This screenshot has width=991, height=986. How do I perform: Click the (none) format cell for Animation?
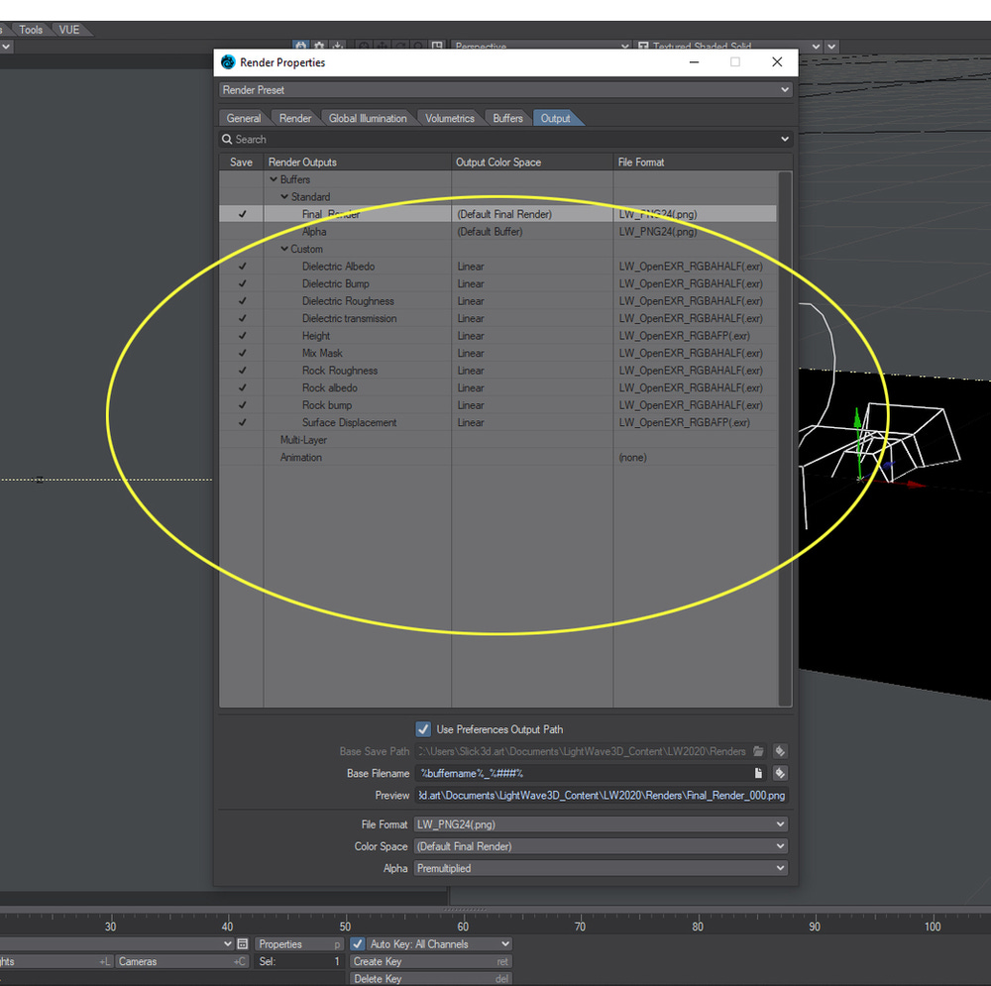(x=632, y=457)
